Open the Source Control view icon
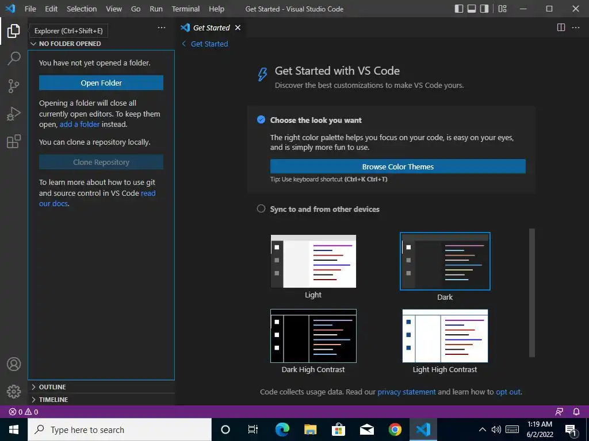The height and width of the screenshot is (441, 589). (x=14, y=86)
